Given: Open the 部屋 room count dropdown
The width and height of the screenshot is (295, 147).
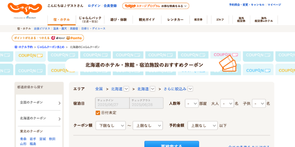Looking at the screenshot, I should coord(191,103).
